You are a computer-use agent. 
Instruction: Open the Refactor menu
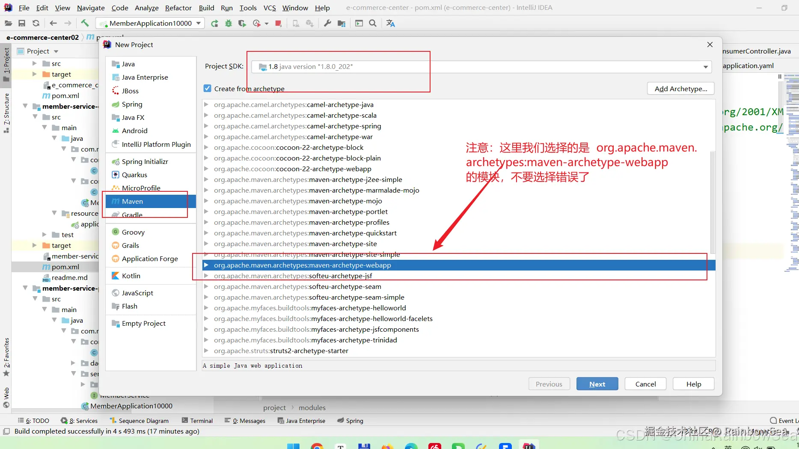[x=178, y=8]
